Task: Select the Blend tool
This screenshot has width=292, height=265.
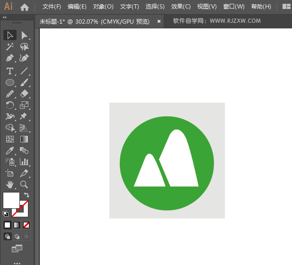Action: tap(25, 150)
